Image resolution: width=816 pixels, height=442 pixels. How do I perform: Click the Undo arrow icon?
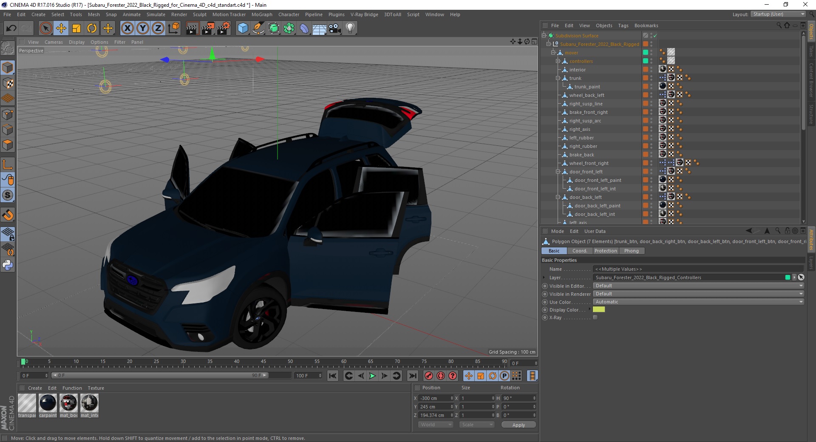(x=11, y=28)
